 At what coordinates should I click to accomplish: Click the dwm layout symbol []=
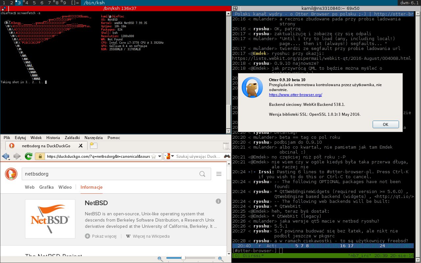click(x=75, y=3)
